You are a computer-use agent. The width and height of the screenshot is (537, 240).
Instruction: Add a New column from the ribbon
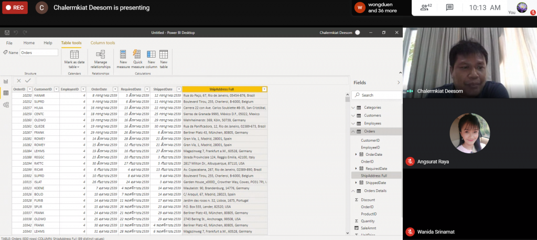(x=151, y=59)
